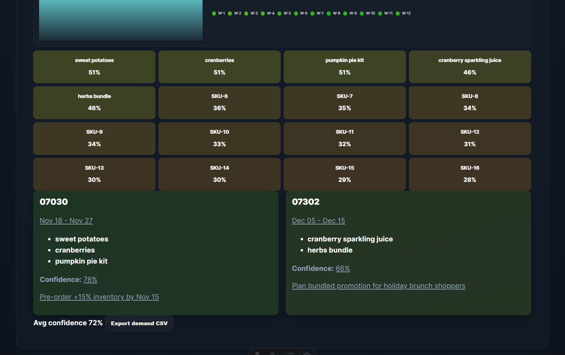
Task: Open the SKU-15 tile
Action: coord(345,174)
